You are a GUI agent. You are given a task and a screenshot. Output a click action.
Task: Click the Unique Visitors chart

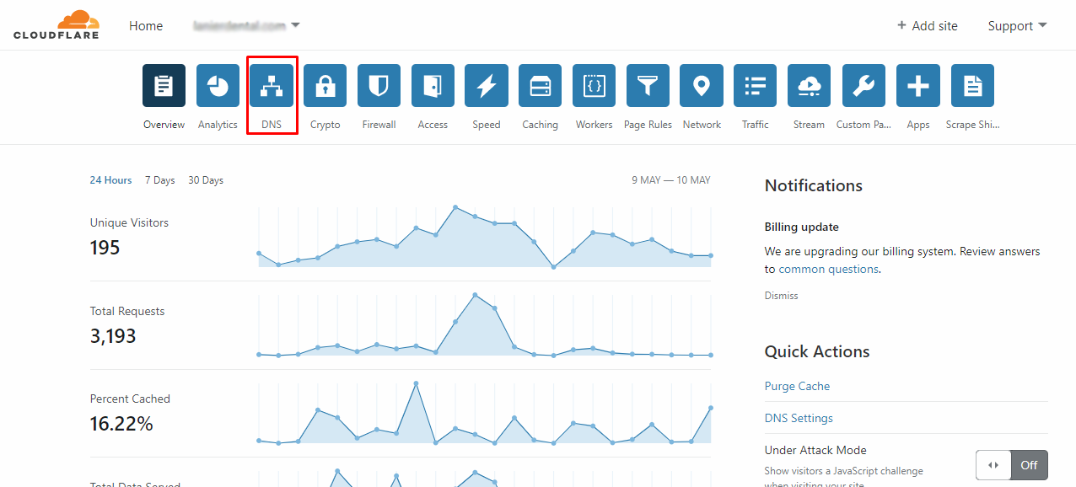pos(485,237)
